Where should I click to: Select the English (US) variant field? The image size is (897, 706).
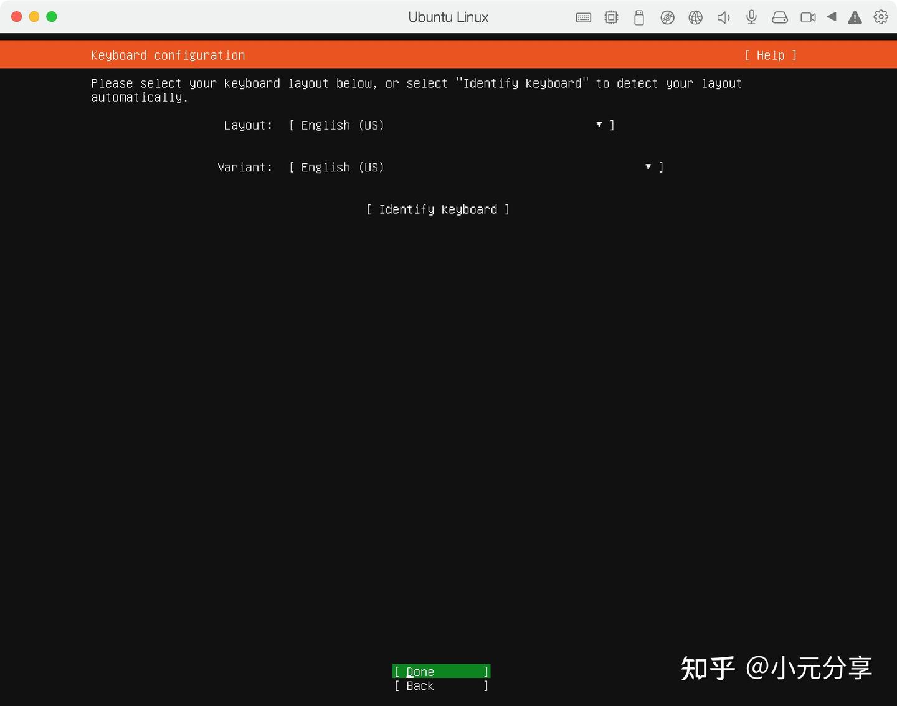tap(343, 167)
